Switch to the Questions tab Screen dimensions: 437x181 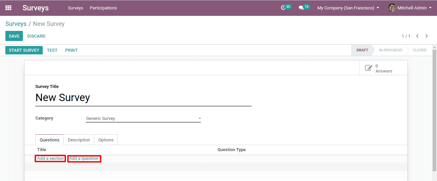click(49, 140)
